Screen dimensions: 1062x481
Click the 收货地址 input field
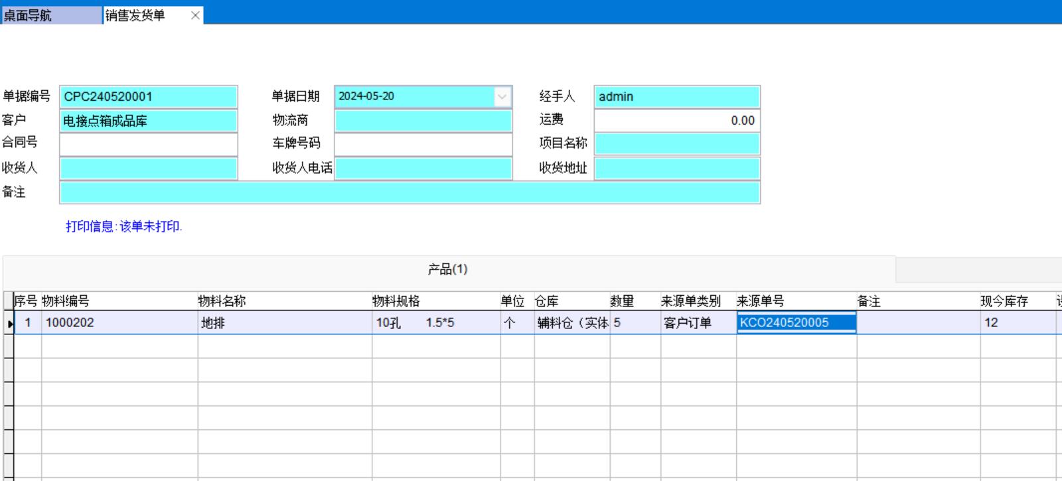click(676, 169)
